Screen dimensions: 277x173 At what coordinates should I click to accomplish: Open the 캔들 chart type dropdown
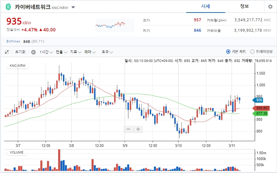(x=62, y=52)
